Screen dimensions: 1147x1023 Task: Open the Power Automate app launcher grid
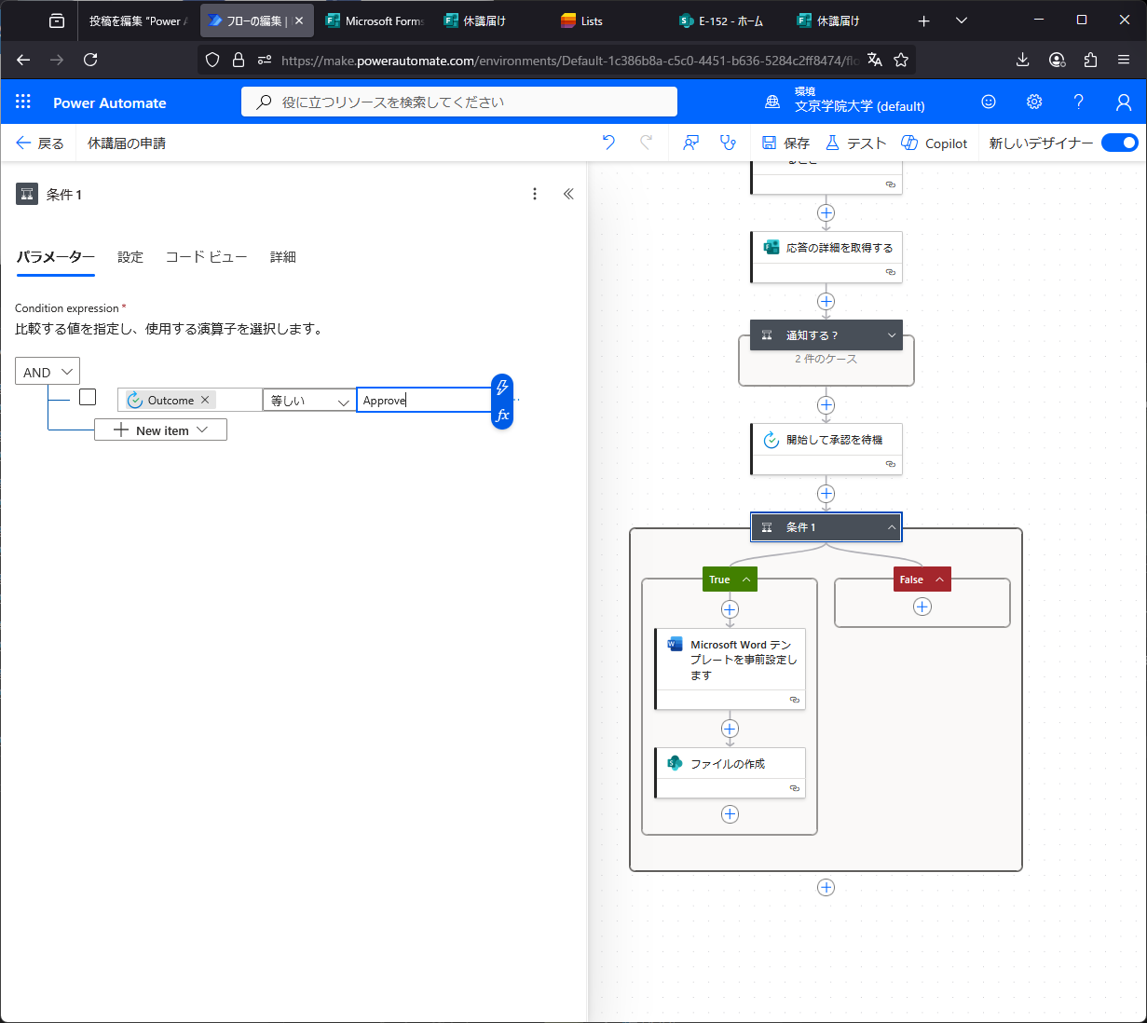coord(23,102)
